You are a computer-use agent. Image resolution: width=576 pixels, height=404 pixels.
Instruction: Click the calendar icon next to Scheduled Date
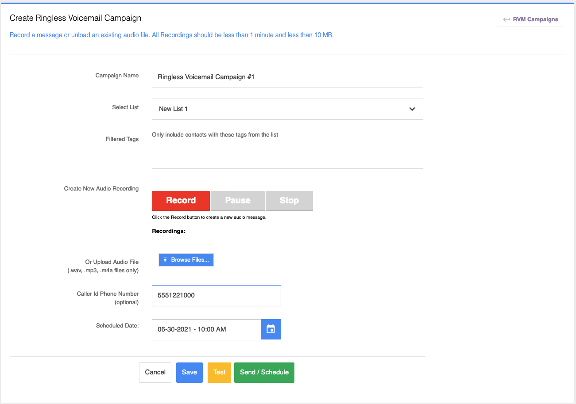271,329
